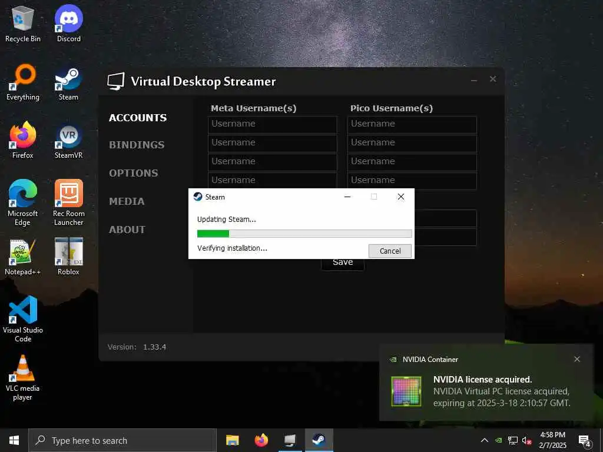This screenshot has width=603, height=452.
Task: Select the VLC media player icon
Action: pyautogui.click(x=23, y=378)
